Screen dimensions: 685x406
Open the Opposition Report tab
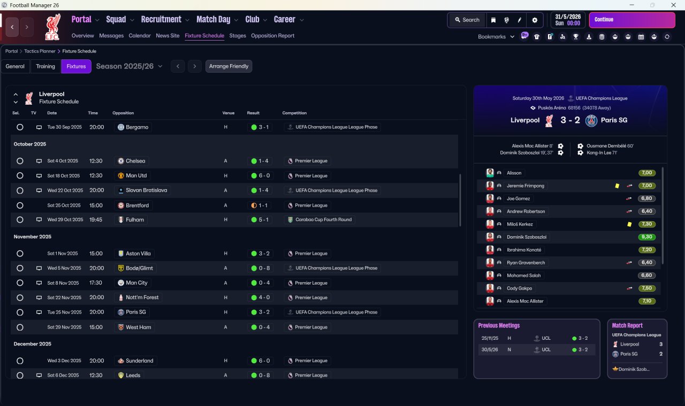[272, 36]
